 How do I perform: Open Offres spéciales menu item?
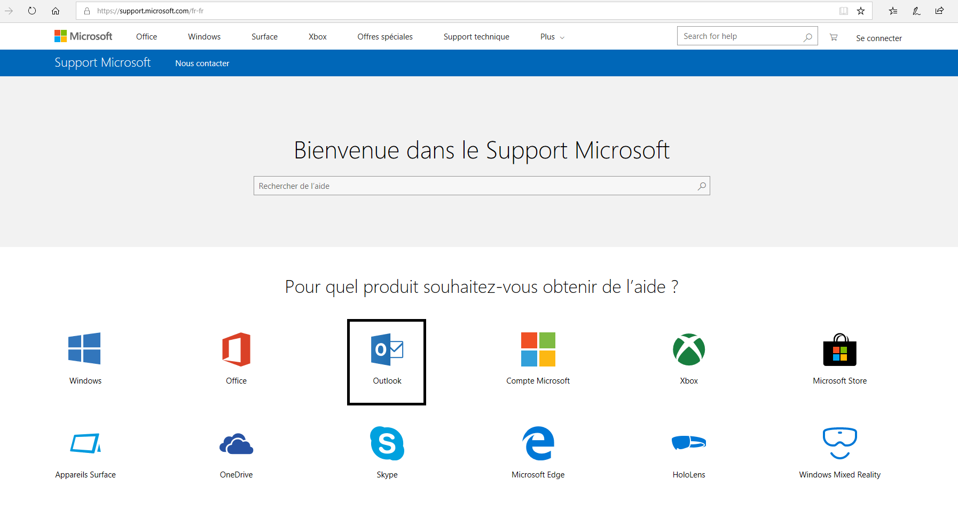pos(385,37)
